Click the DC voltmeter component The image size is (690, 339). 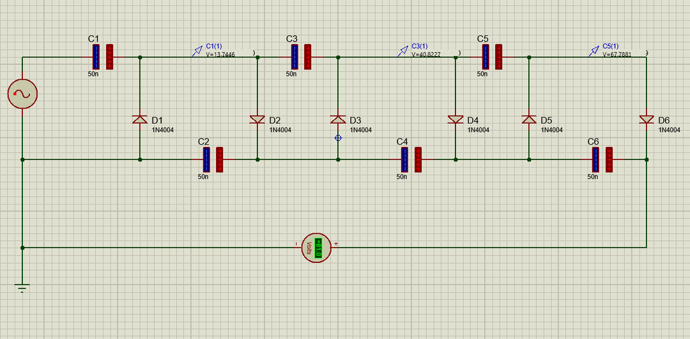coord(316,248)
